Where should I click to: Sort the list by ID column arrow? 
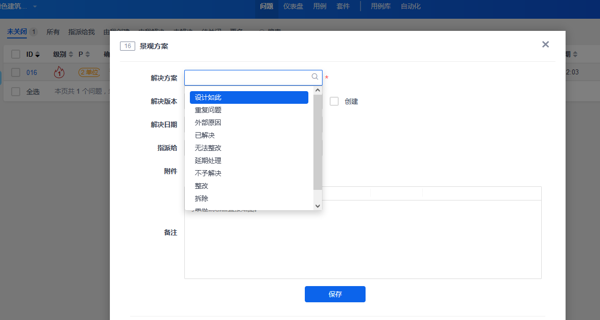pyautogui.click(x=37, y=55)
